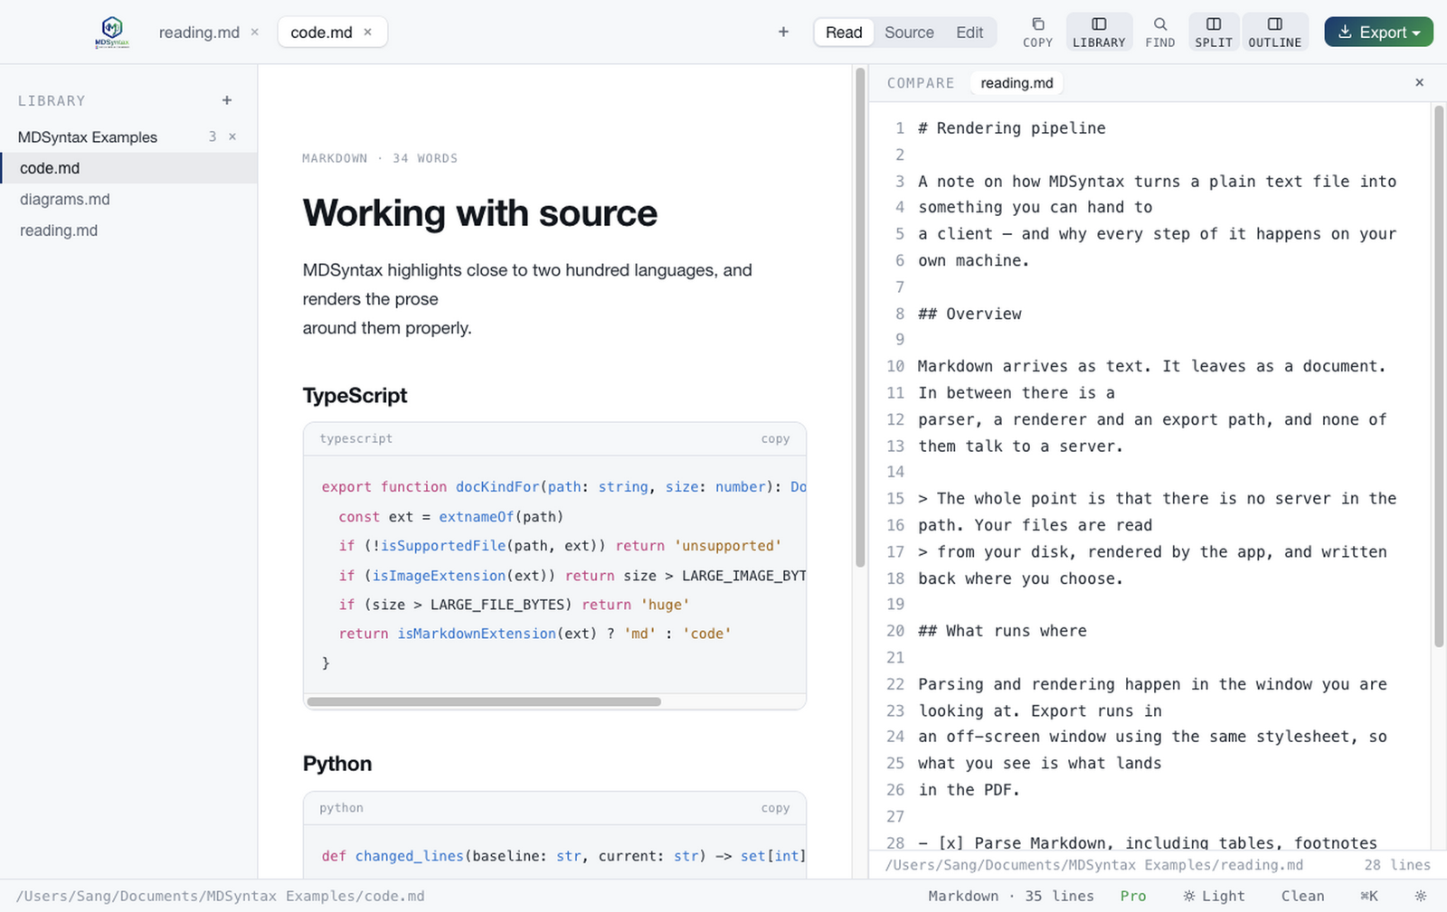Screen dimensions: 1447x912
Task: Select the code.md tab
Action: pos(321,33)
